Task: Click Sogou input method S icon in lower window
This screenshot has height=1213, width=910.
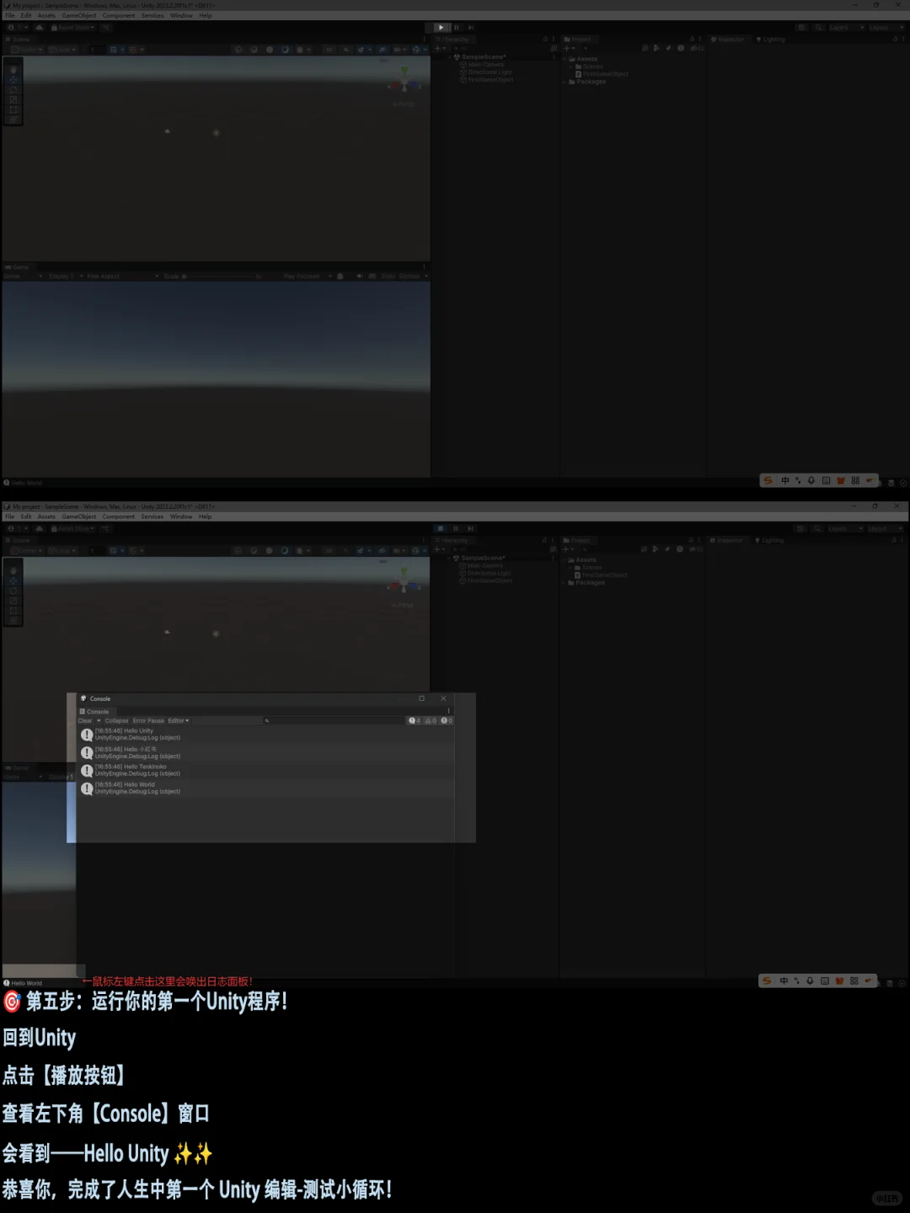Action: click(767, 981)
